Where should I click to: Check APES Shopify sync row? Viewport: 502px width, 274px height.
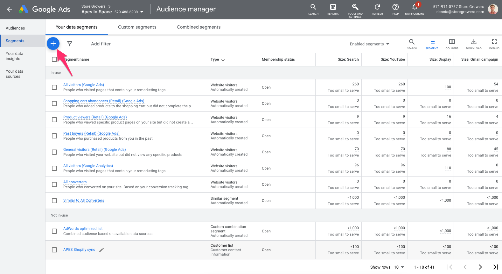point(54,250)
